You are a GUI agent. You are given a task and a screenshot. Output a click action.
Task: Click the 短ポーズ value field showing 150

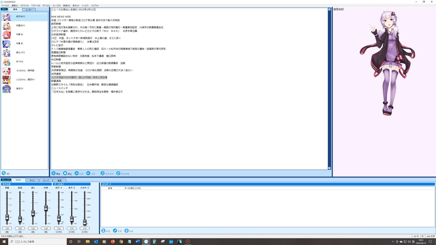coord(59,228)
